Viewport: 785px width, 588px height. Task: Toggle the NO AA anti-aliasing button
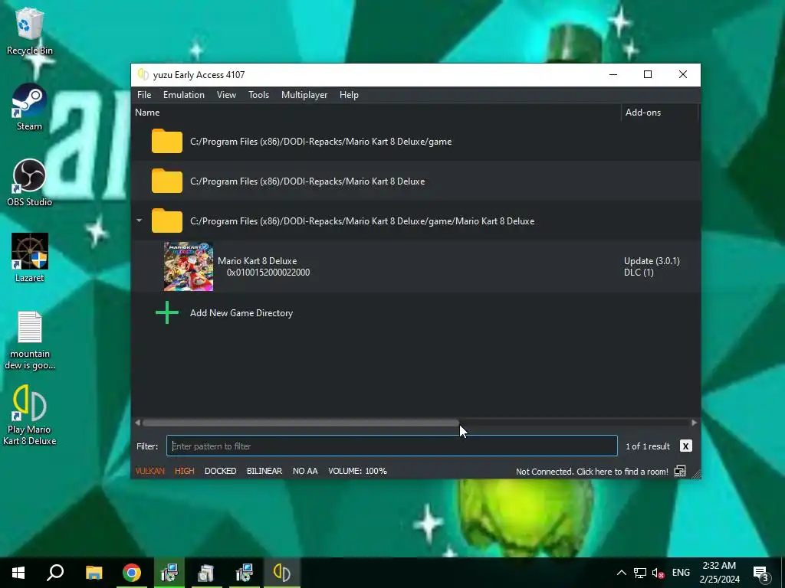point(305,471)
